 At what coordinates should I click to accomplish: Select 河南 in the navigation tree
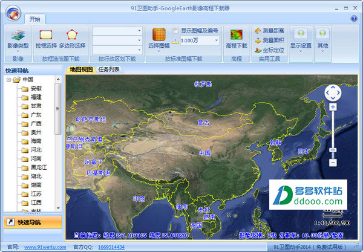point(36,159)
